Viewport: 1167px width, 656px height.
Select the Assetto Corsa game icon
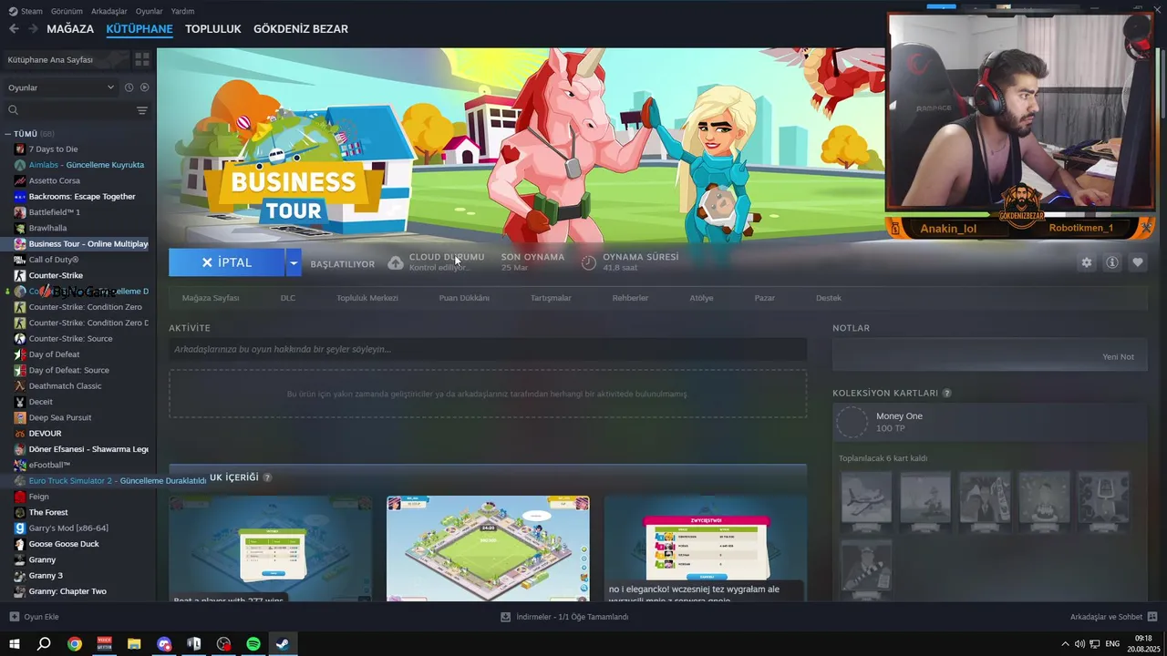point(20,180)
